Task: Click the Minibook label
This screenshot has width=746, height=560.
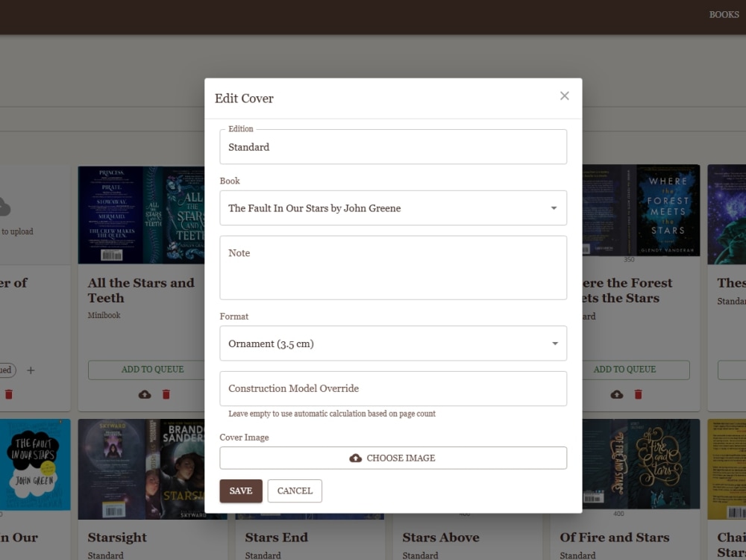Action: click(x=104, y=315)
